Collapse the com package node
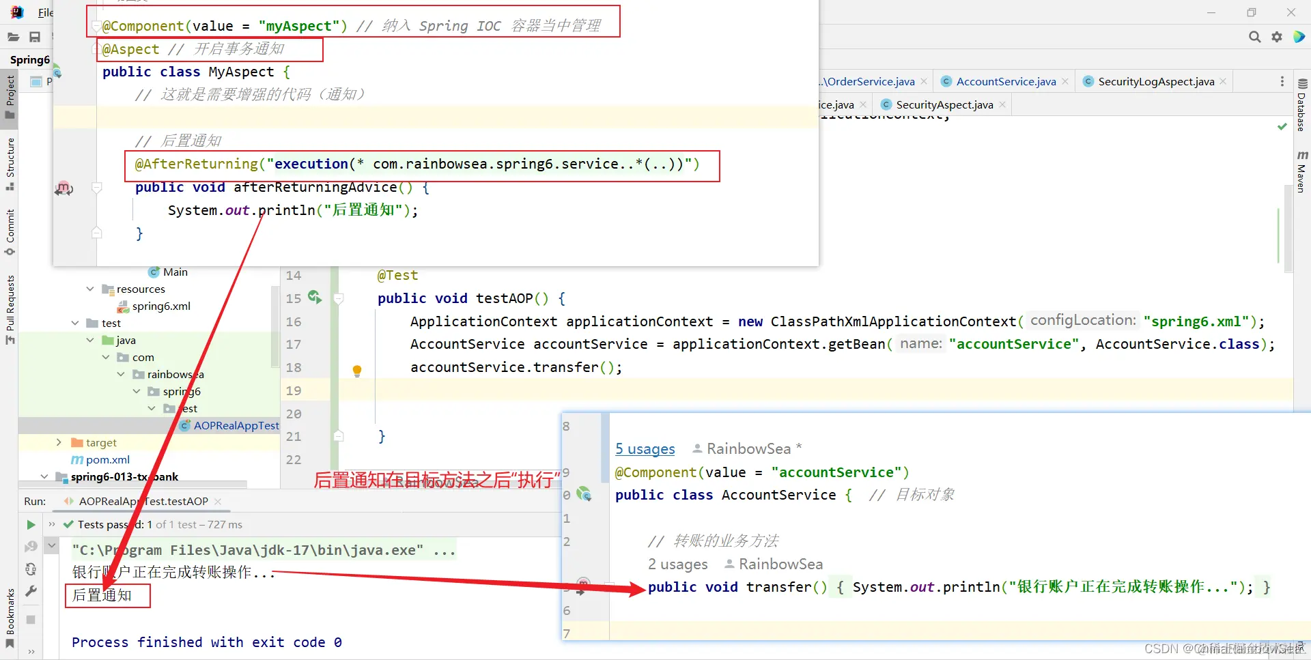Image resolution: width=1311 pixels, height=660 pixels. click(106, 357)
